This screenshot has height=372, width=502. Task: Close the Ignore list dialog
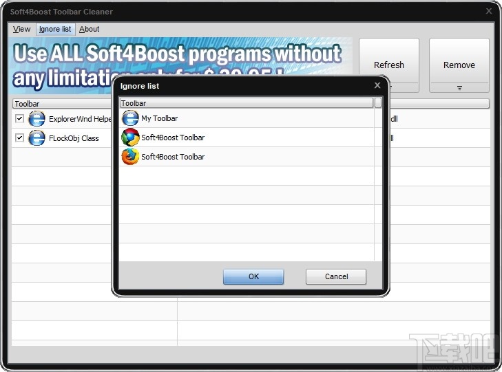pos(377,85)
